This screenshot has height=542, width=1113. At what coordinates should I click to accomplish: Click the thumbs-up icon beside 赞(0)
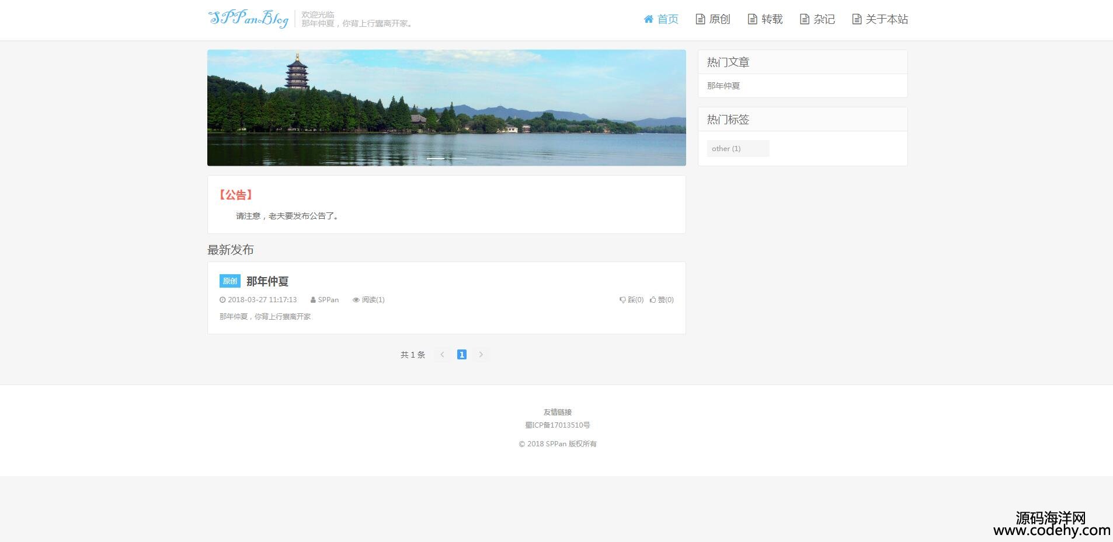point(653,300)
